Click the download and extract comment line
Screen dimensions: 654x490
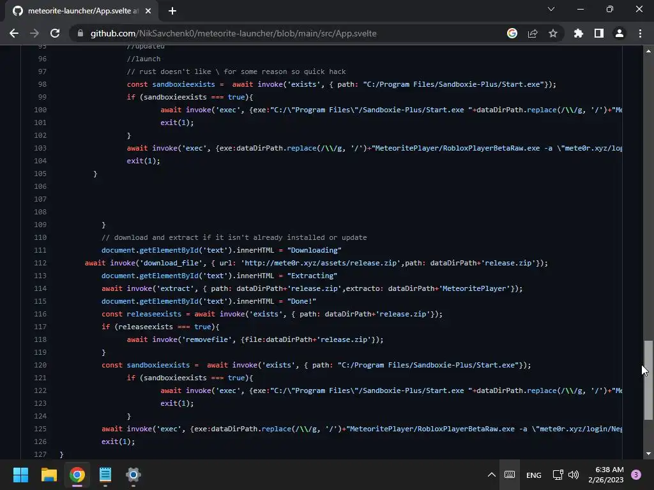click(x=234, y=237)
